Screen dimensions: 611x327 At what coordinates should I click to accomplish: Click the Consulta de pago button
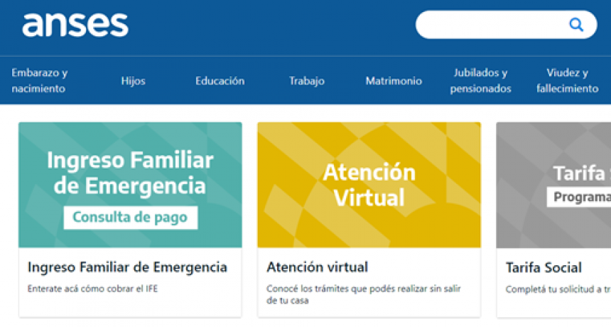pos(131,218)
